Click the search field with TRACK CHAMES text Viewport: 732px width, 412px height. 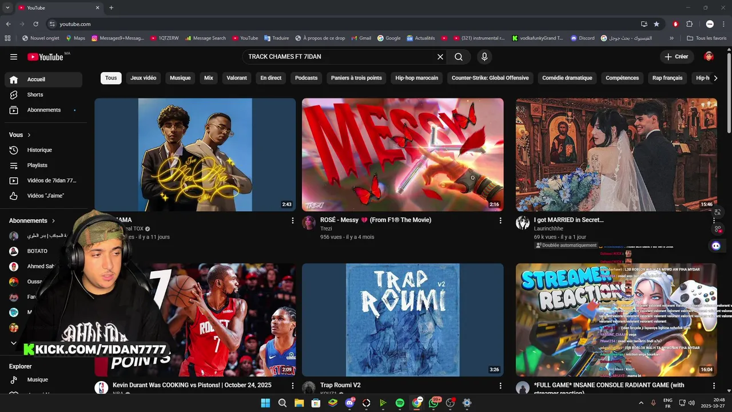(340, 57)
